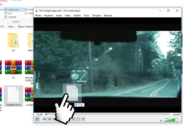
Task: Click Digivo Creative in the address path
Action: [25, 27]
